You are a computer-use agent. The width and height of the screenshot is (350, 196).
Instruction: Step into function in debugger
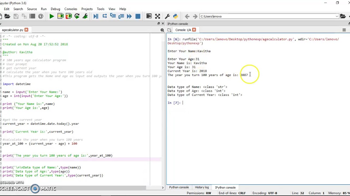113,16
